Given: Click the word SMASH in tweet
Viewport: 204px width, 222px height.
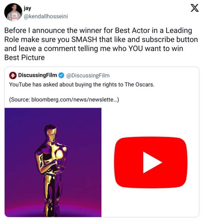Looking at the screenshot, I should point(84,39).
